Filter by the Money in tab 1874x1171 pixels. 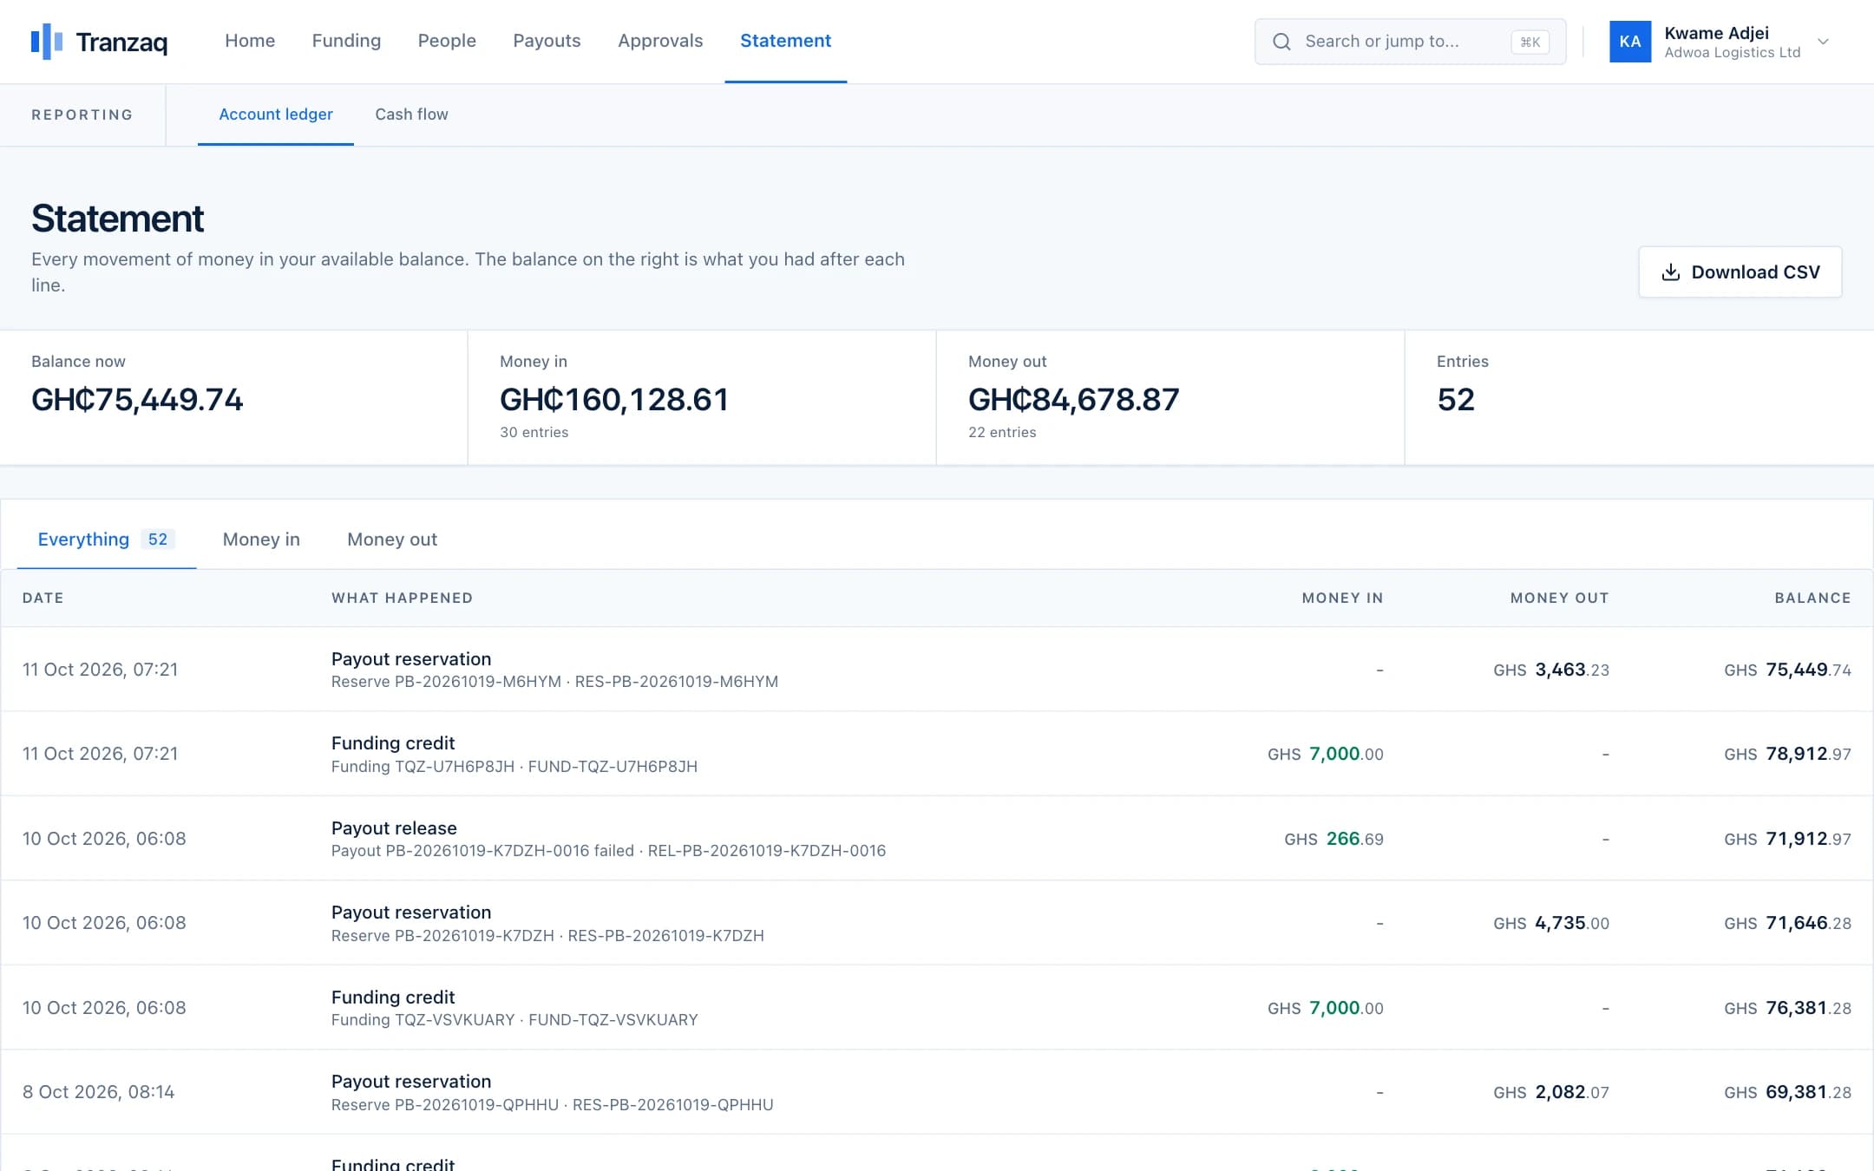(261, 540)
